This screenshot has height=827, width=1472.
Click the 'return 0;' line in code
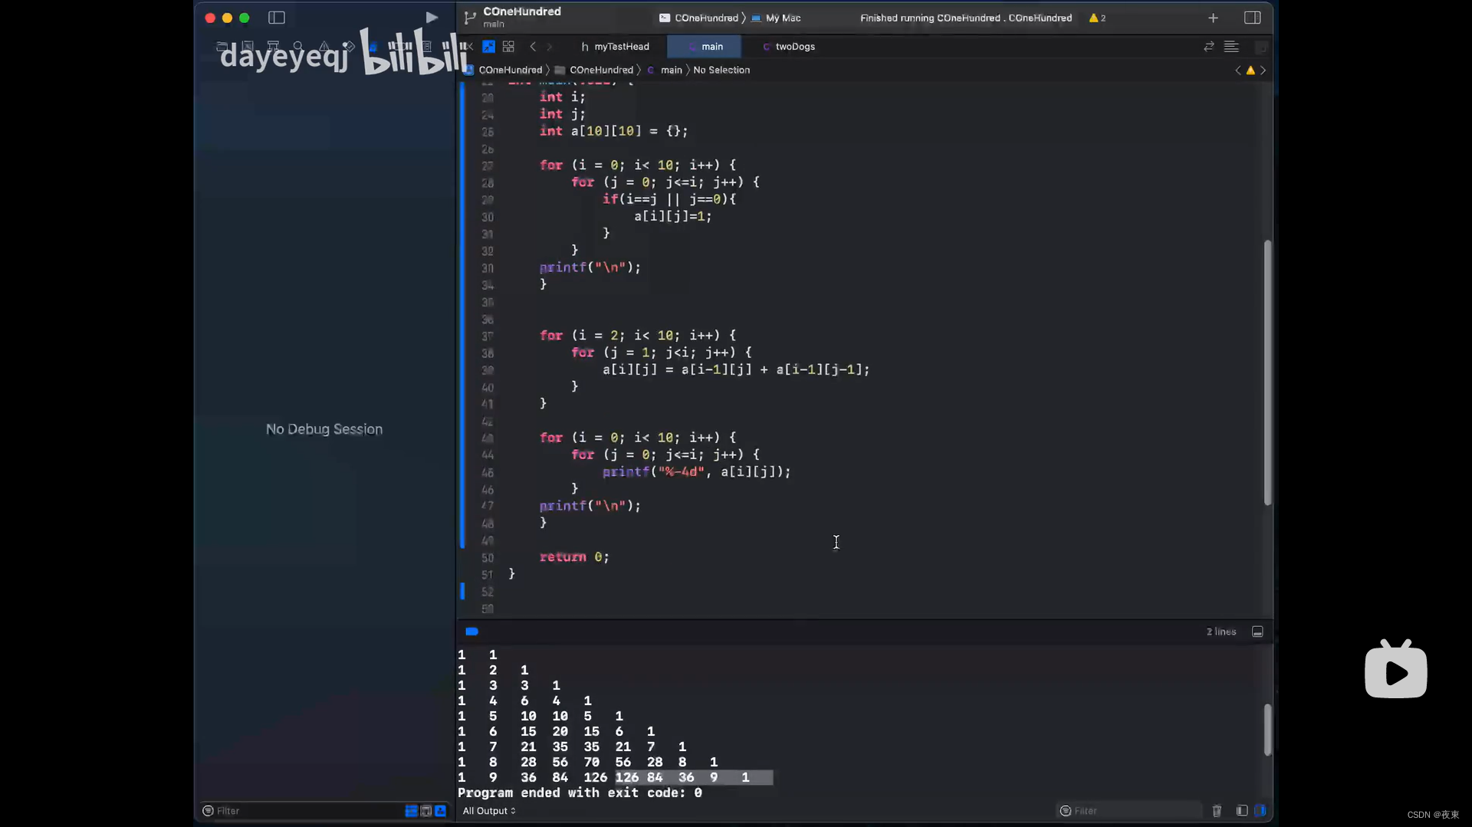pos(574,557)
